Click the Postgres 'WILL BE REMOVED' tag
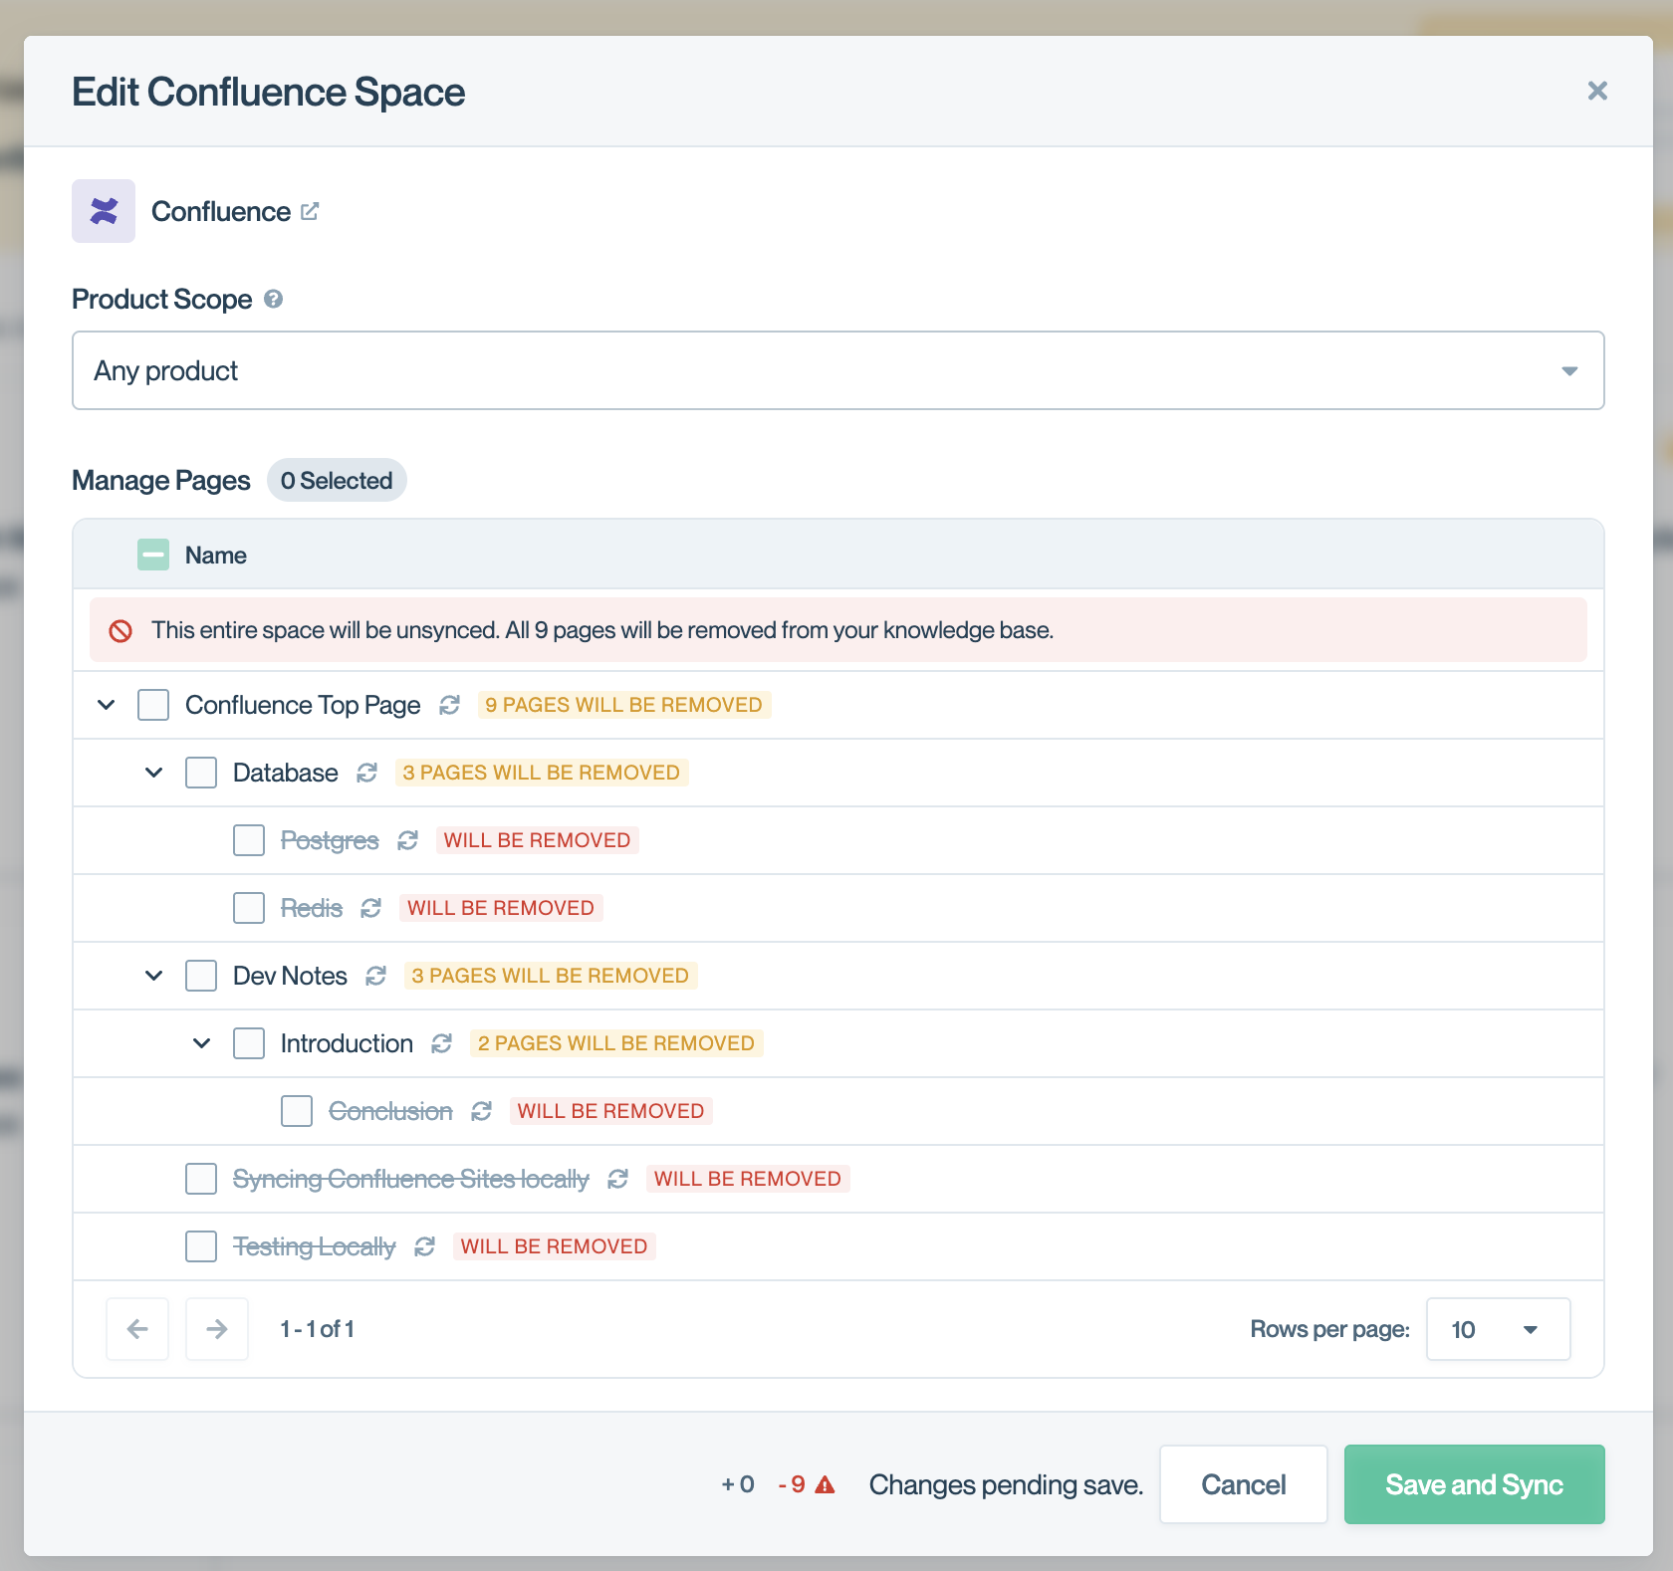The height and width of the screenshot is (1571, 1673). click(x=538, y=840)
